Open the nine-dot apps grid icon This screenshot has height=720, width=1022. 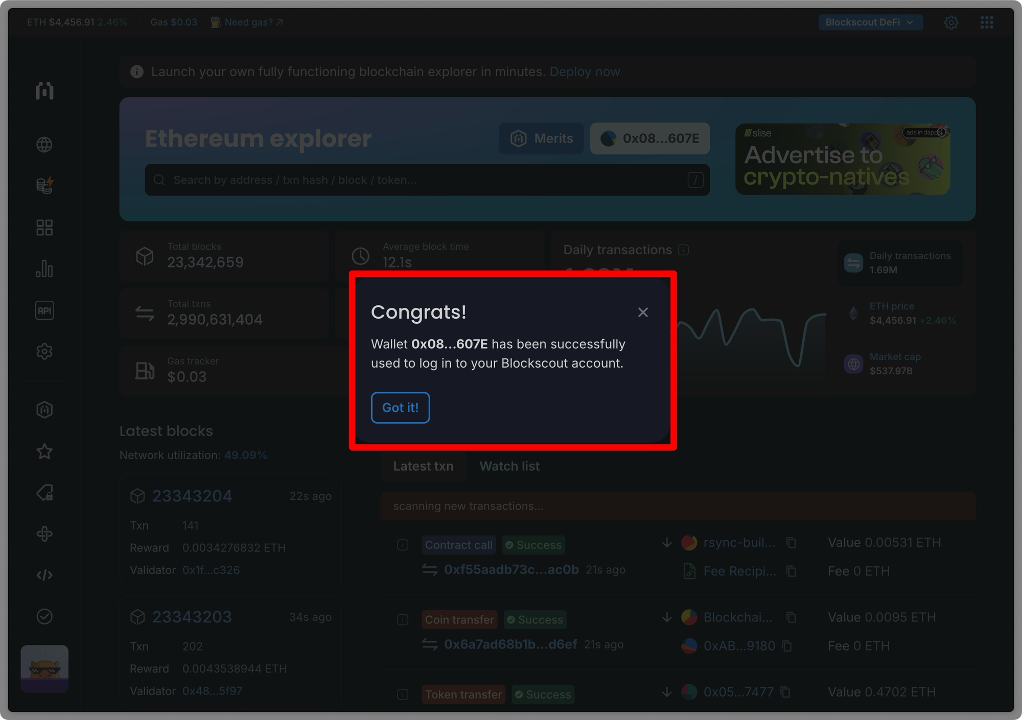[987, 22]
